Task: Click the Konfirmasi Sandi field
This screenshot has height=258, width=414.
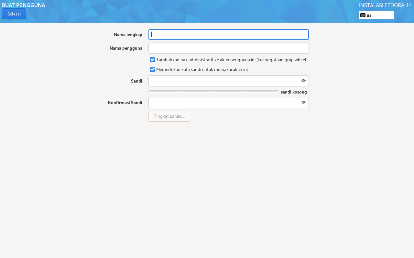Action: pyautogui.click(x=229, y=103)
